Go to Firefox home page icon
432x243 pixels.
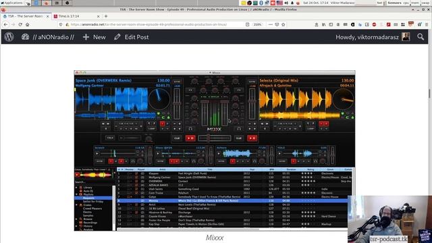pos(27,24)
